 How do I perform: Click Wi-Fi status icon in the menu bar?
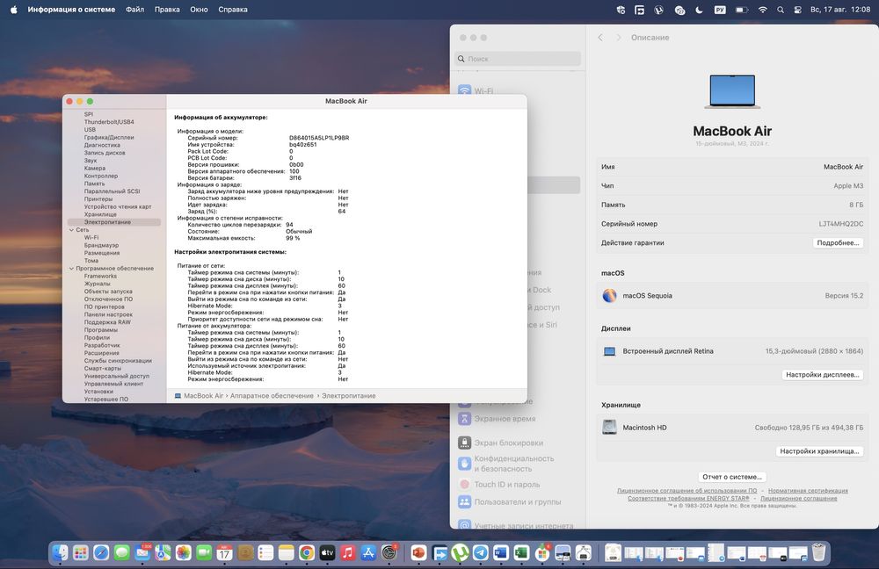click(x=762, y=10)
